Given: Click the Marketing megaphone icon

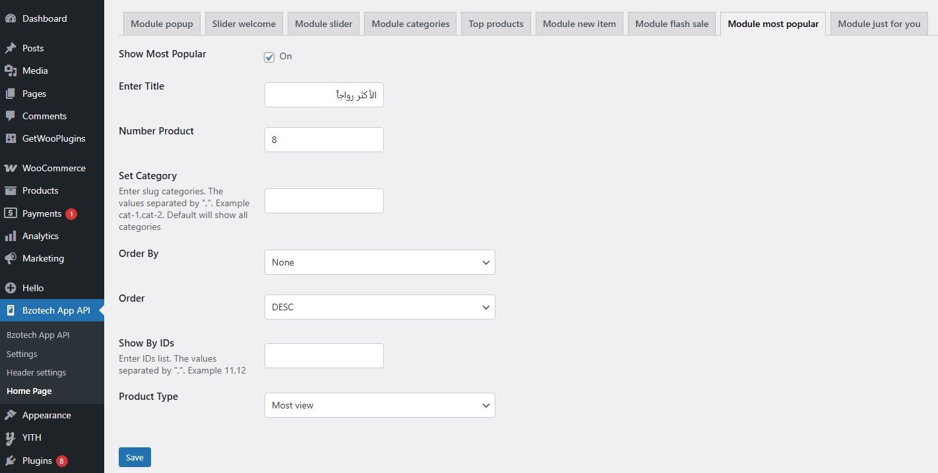Looking at the screenshot, I should (11, 258).
